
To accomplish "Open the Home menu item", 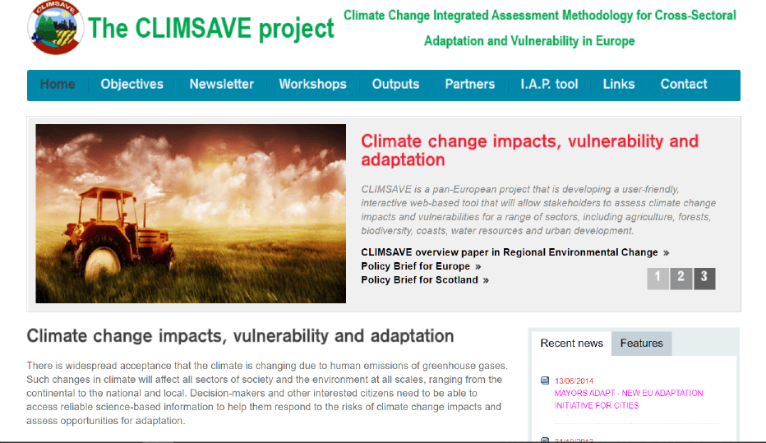I will pos(58,85).
